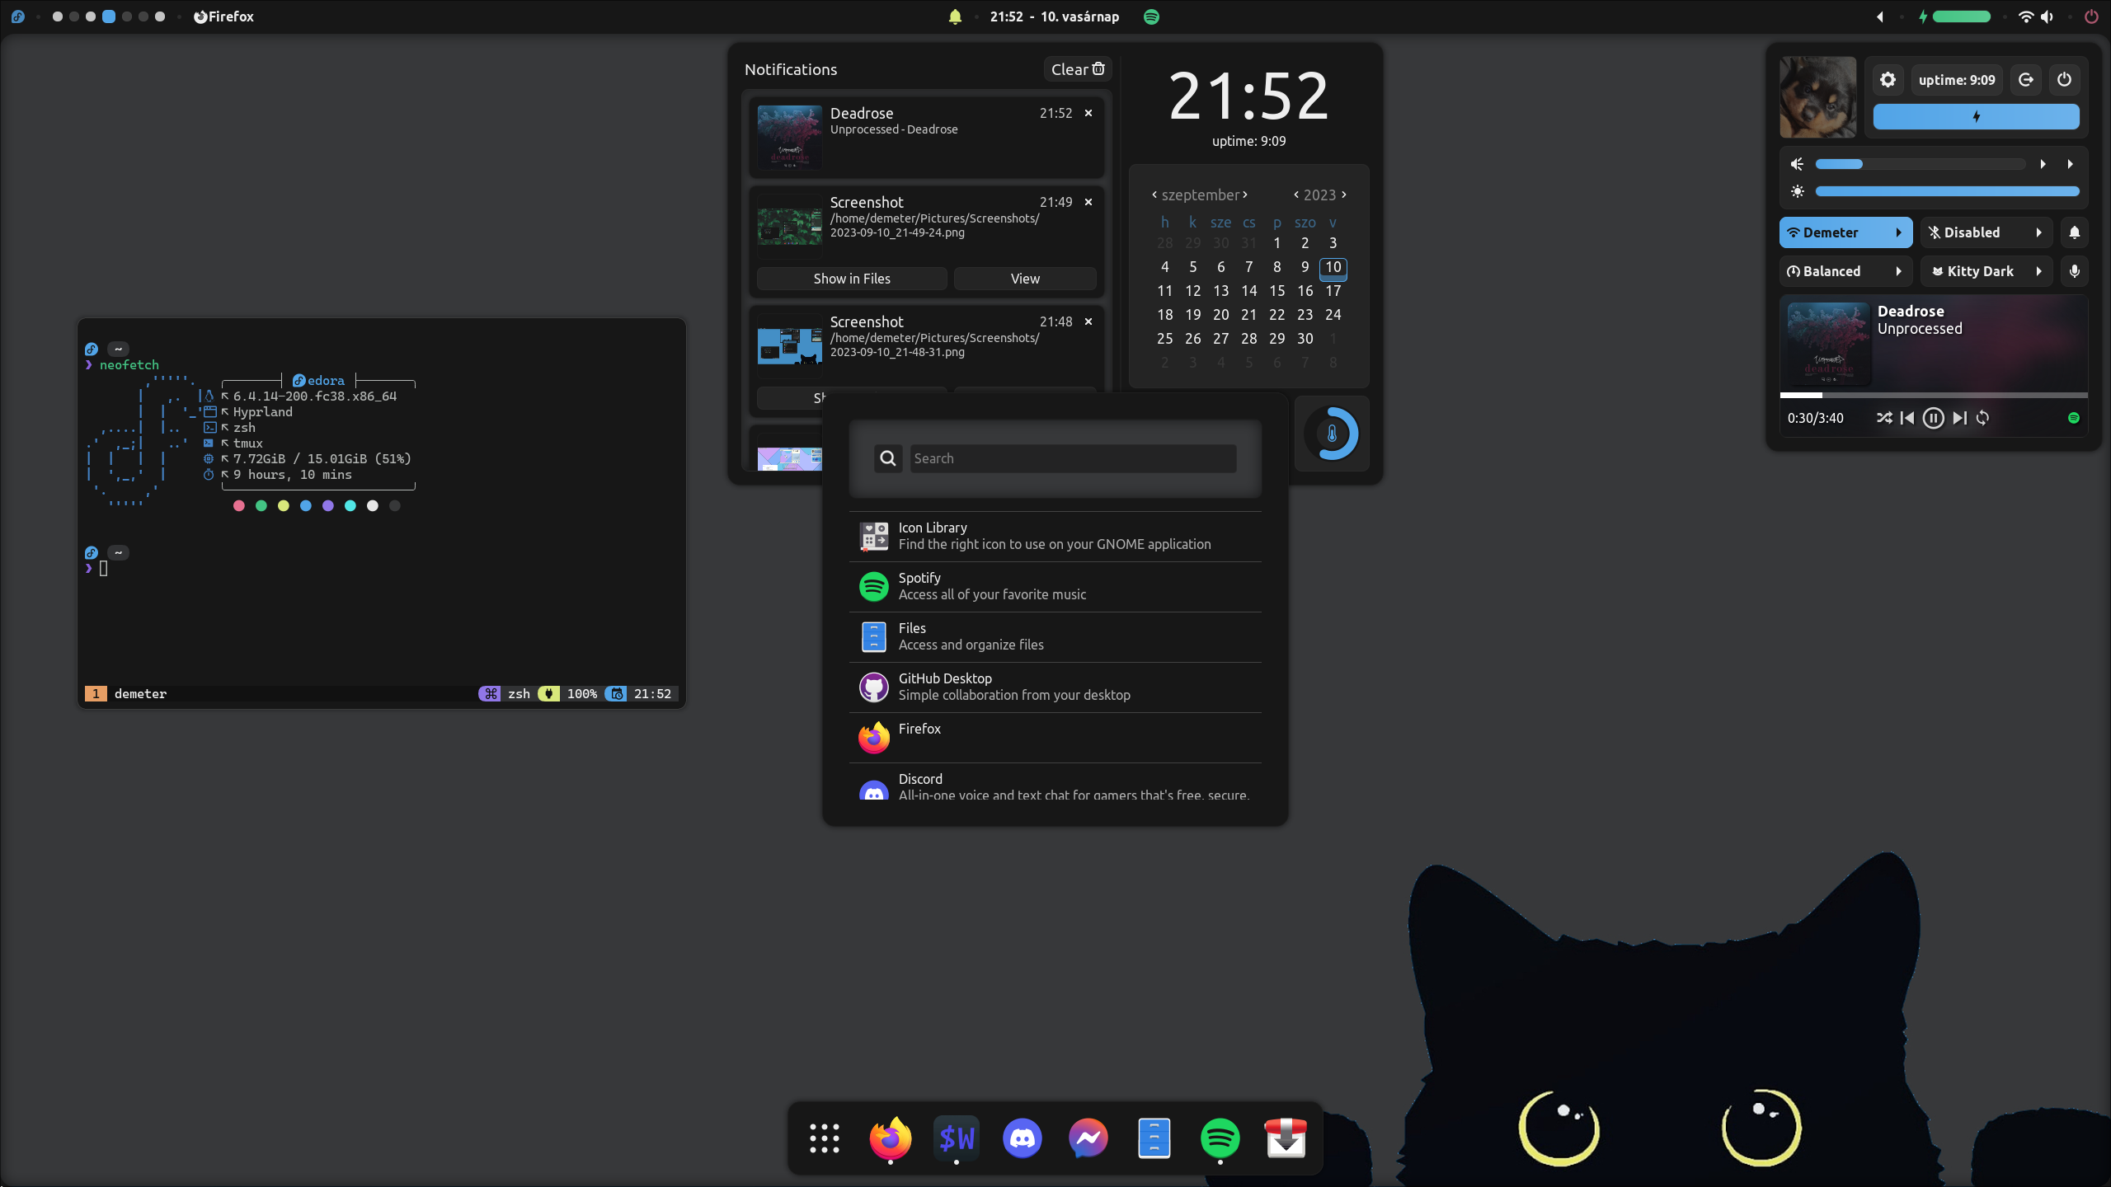Click Firefox in the top menu bar
This screenshot has height=1187, width=2111.
(223, 16)
